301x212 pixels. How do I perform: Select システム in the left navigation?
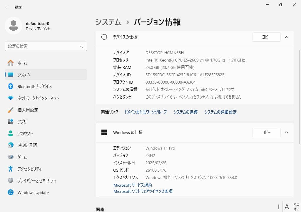[x=24, y=74]
